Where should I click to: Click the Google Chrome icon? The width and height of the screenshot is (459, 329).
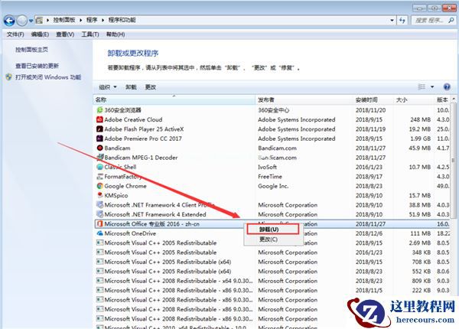tap(99, 186)
